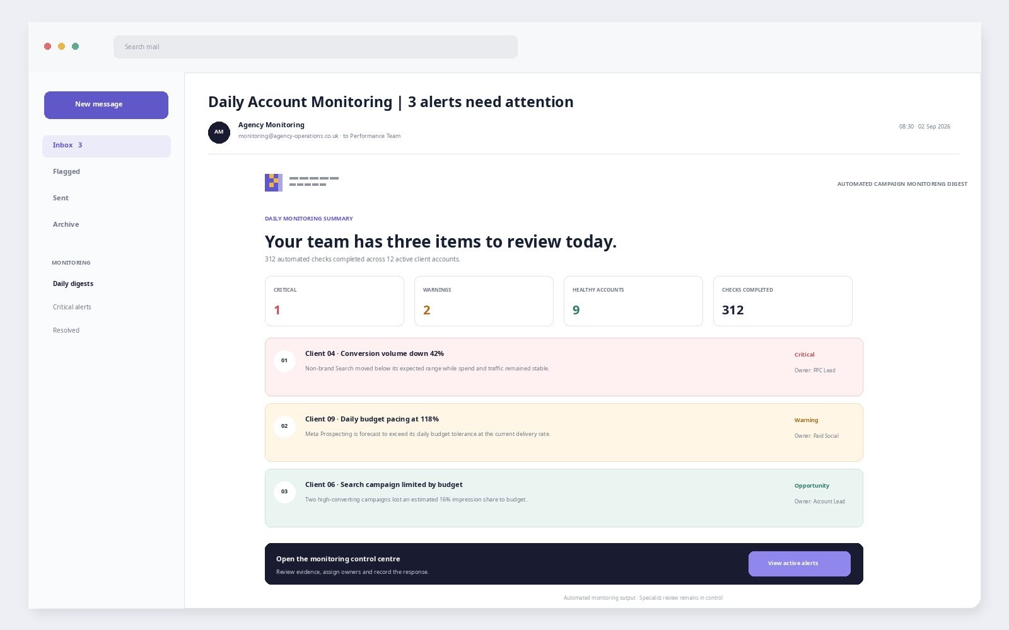Open Client 04 conversion volume alert
The width and height of the screenshot is (1009, 630).
[564, 367]
